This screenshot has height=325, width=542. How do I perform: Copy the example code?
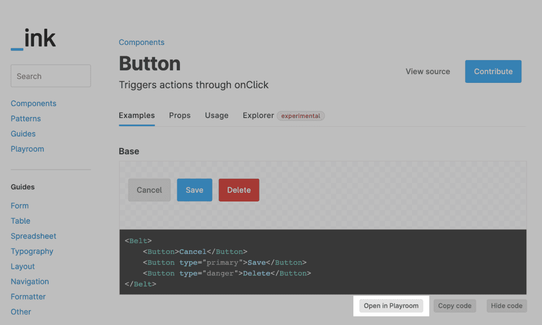[x=455, y=306]
